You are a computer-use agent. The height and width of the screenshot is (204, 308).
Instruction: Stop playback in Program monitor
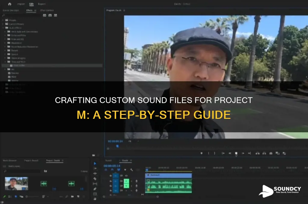point(236,153)
